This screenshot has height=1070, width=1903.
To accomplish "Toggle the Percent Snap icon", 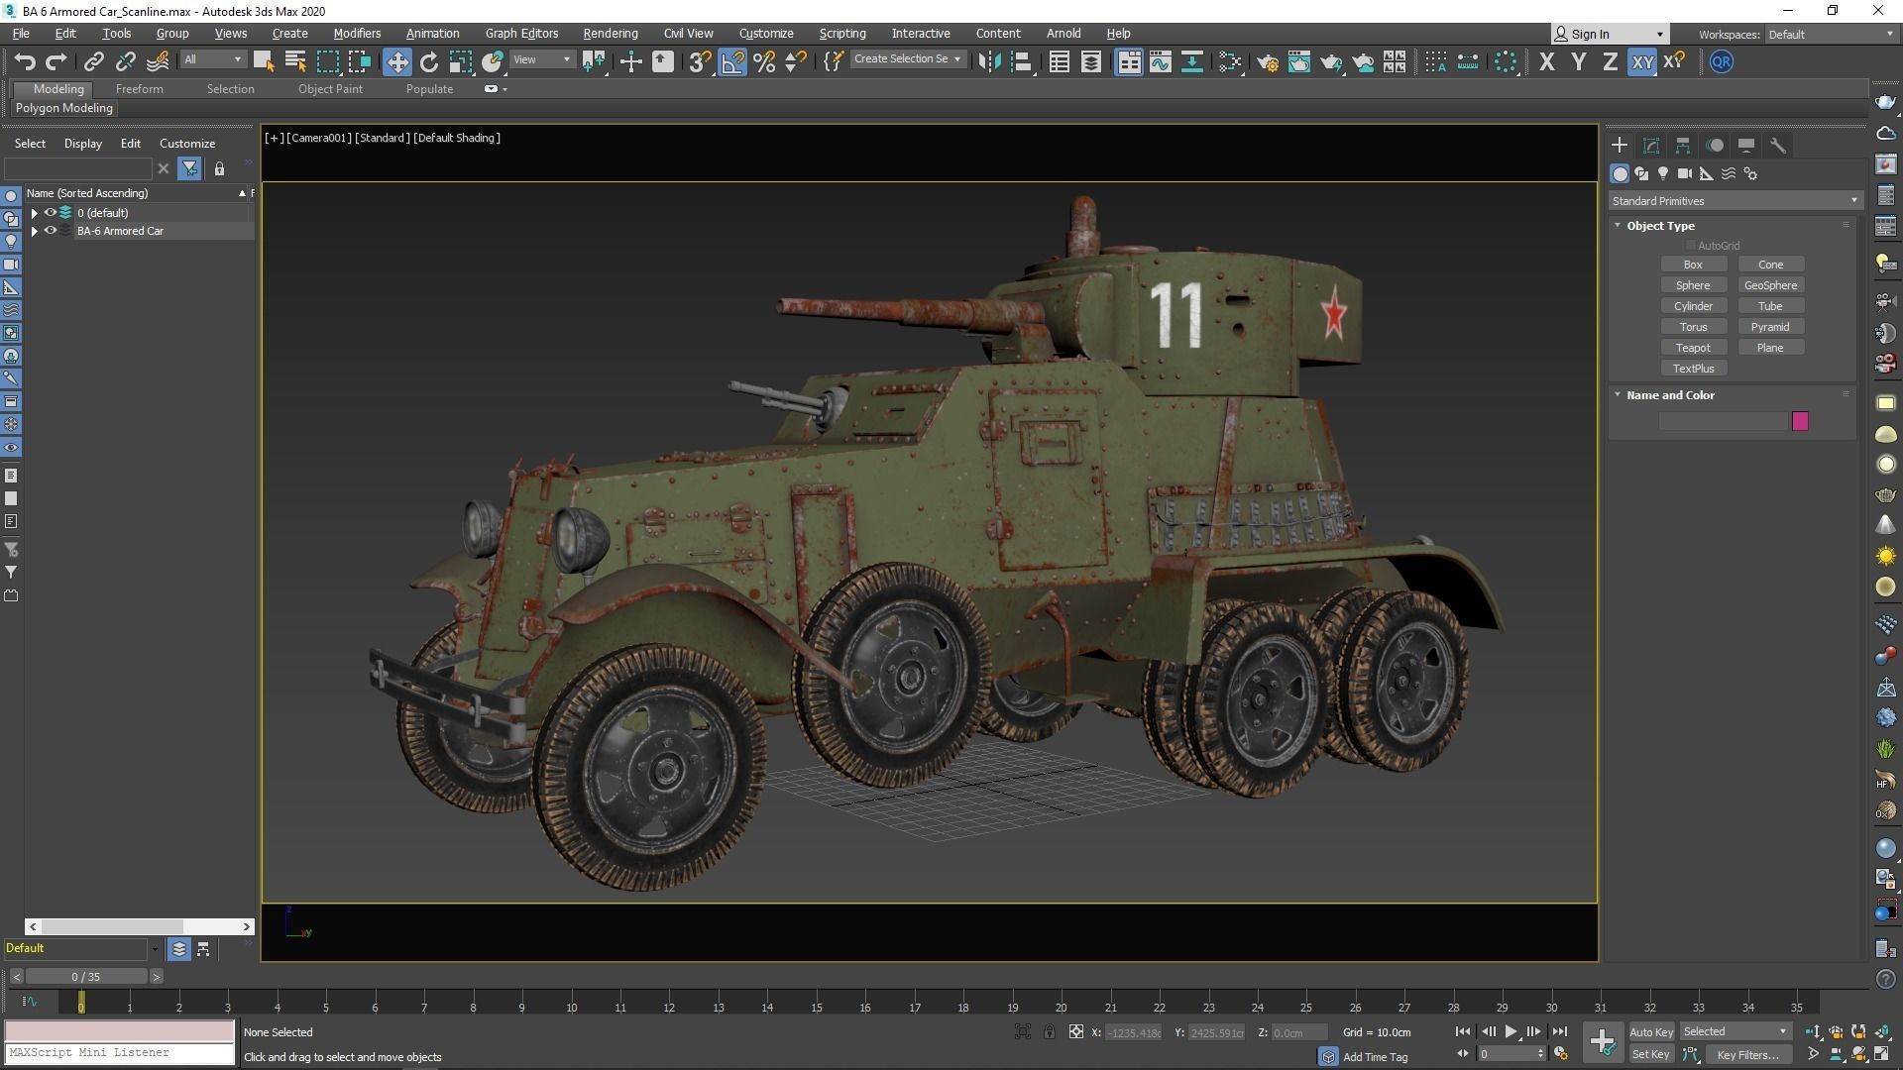I will pos(764,61).
